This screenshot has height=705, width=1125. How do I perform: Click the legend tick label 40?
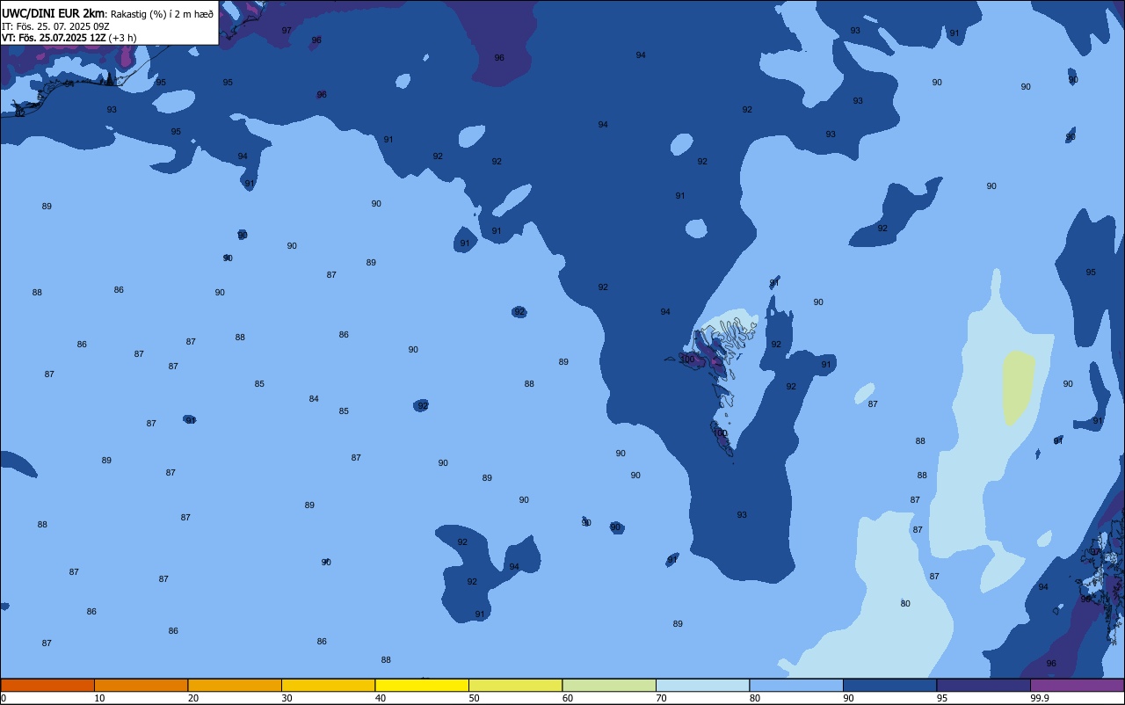coord(381,698)
